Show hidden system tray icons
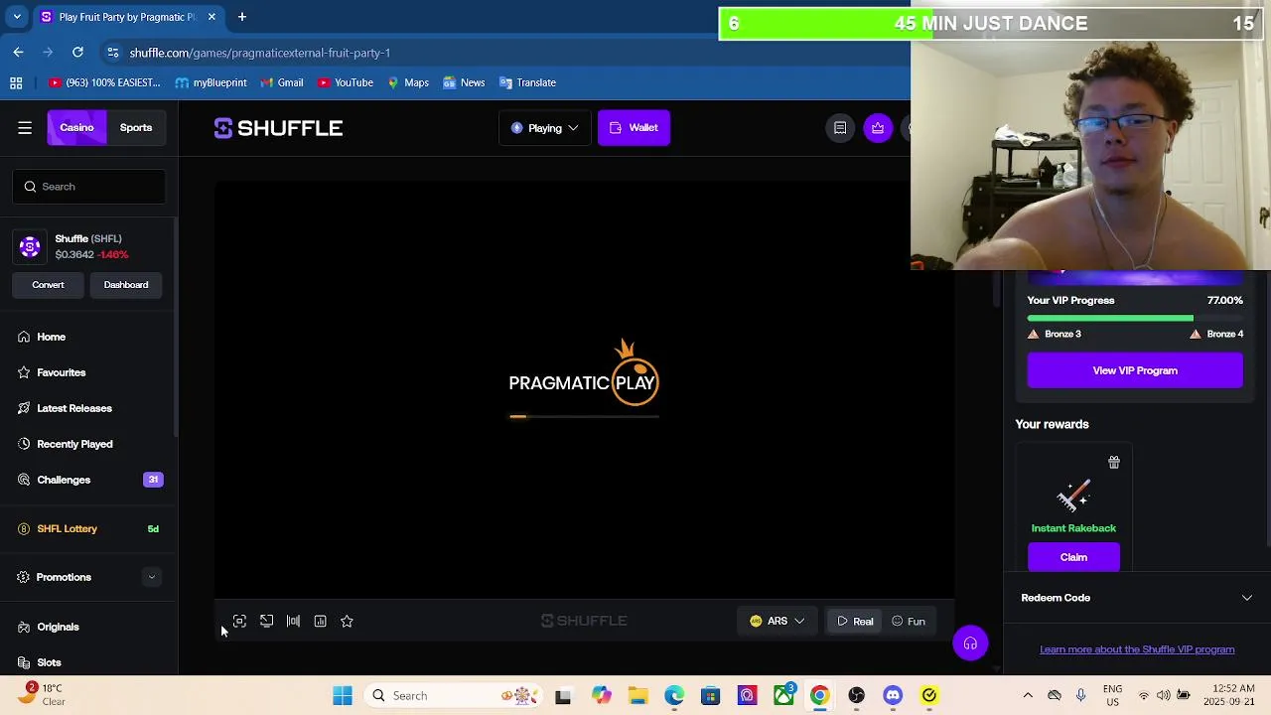The width and height of the screenshot is (1271, 715). [1028, 696]
